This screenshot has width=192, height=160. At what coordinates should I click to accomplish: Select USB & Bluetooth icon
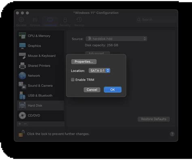click(x=22, y=96)
